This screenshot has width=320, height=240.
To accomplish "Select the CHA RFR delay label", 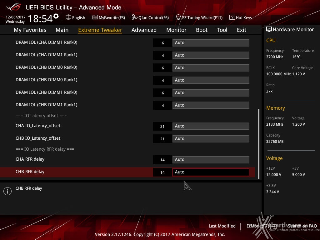I will pyautogui.click(x=30, y=159).
